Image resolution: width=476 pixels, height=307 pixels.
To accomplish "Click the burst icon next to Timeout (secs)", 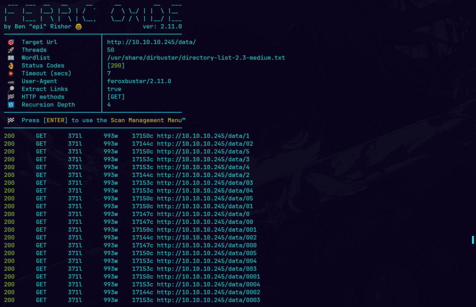I will point(11,73).
